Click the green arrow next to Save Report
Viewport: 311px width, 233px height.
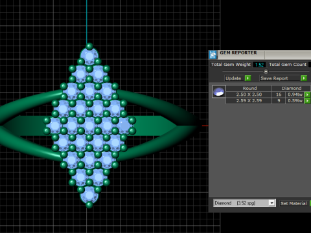304,78
